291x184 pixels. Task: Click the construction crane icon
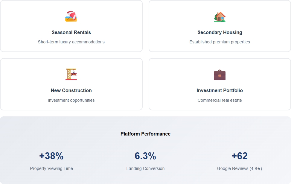pos(71,74)
